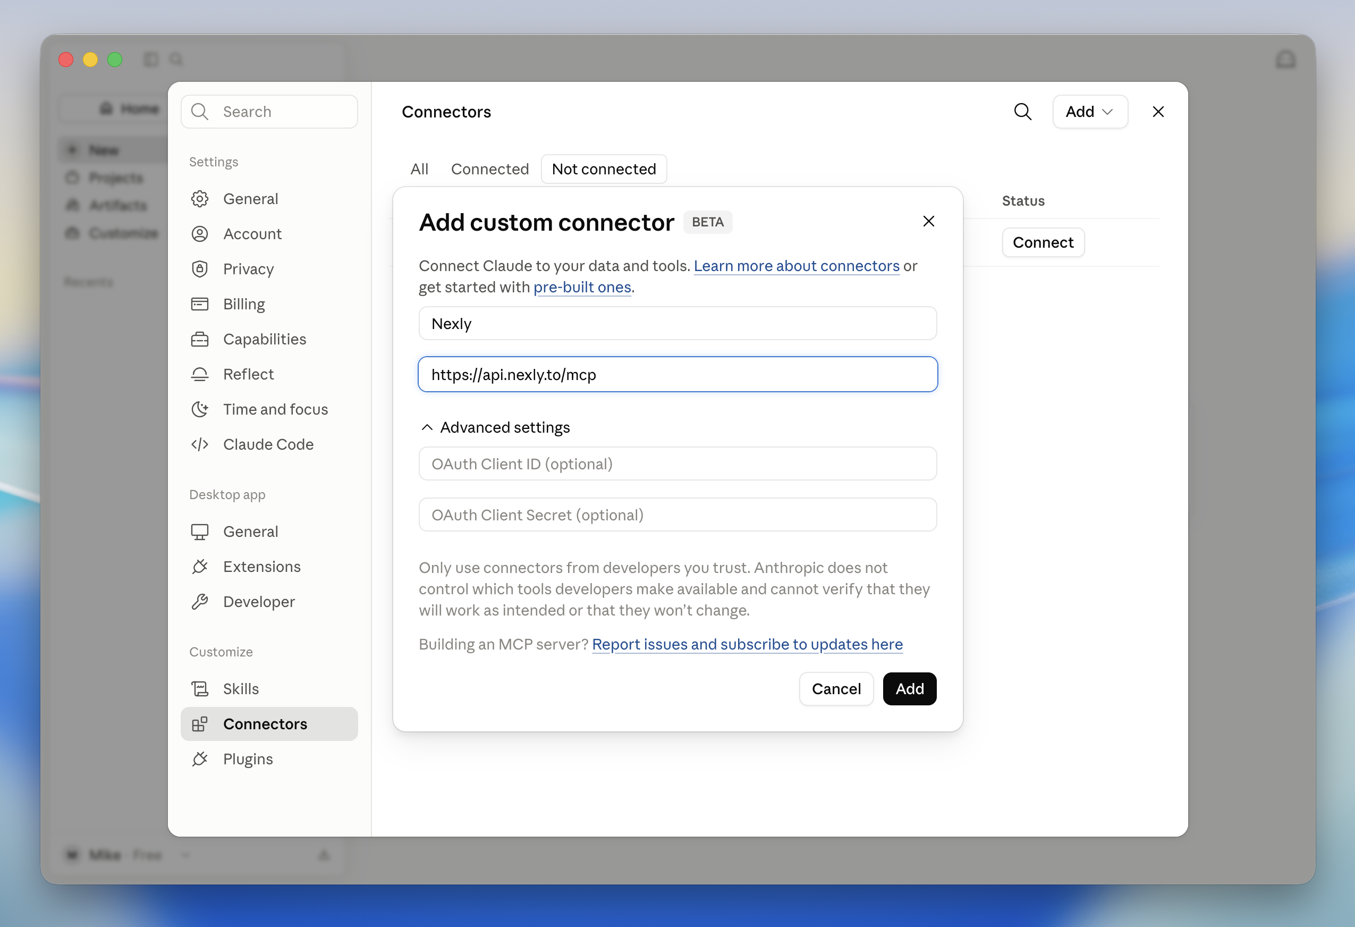The width and height of the screenshot is (1355, 927).
Task: Click the settings Search field
Action: (269, 112)
